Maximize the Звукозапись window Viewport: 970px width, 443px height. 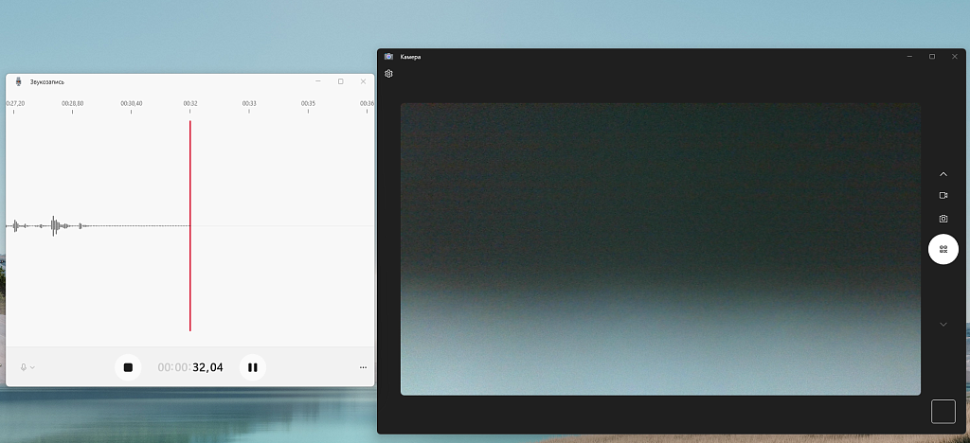tap(340, 81)
